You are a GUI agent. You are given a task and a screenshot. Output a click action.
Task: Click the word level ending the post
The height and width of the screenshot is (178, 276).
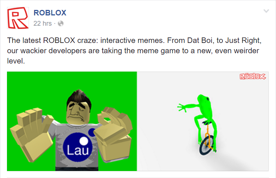(x=16, y=61)
